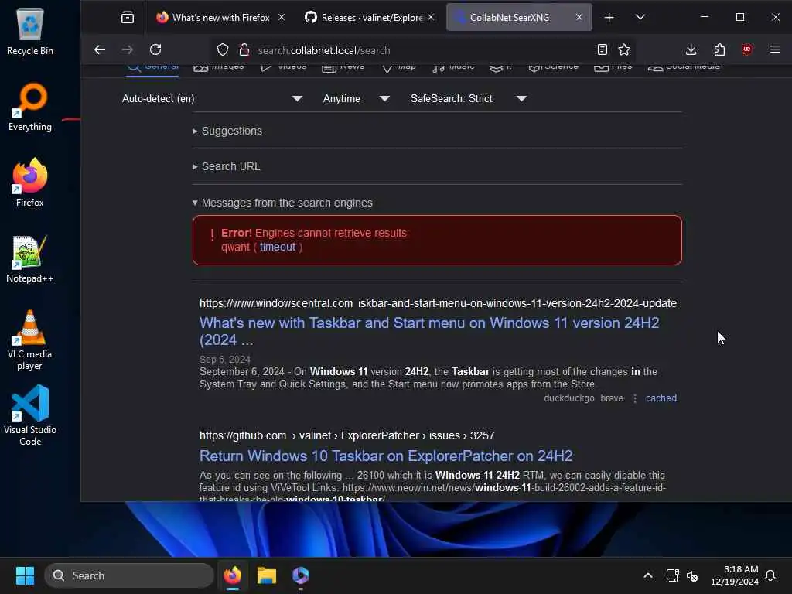Open the Firefox desktop shortcut

pos(30,183)
